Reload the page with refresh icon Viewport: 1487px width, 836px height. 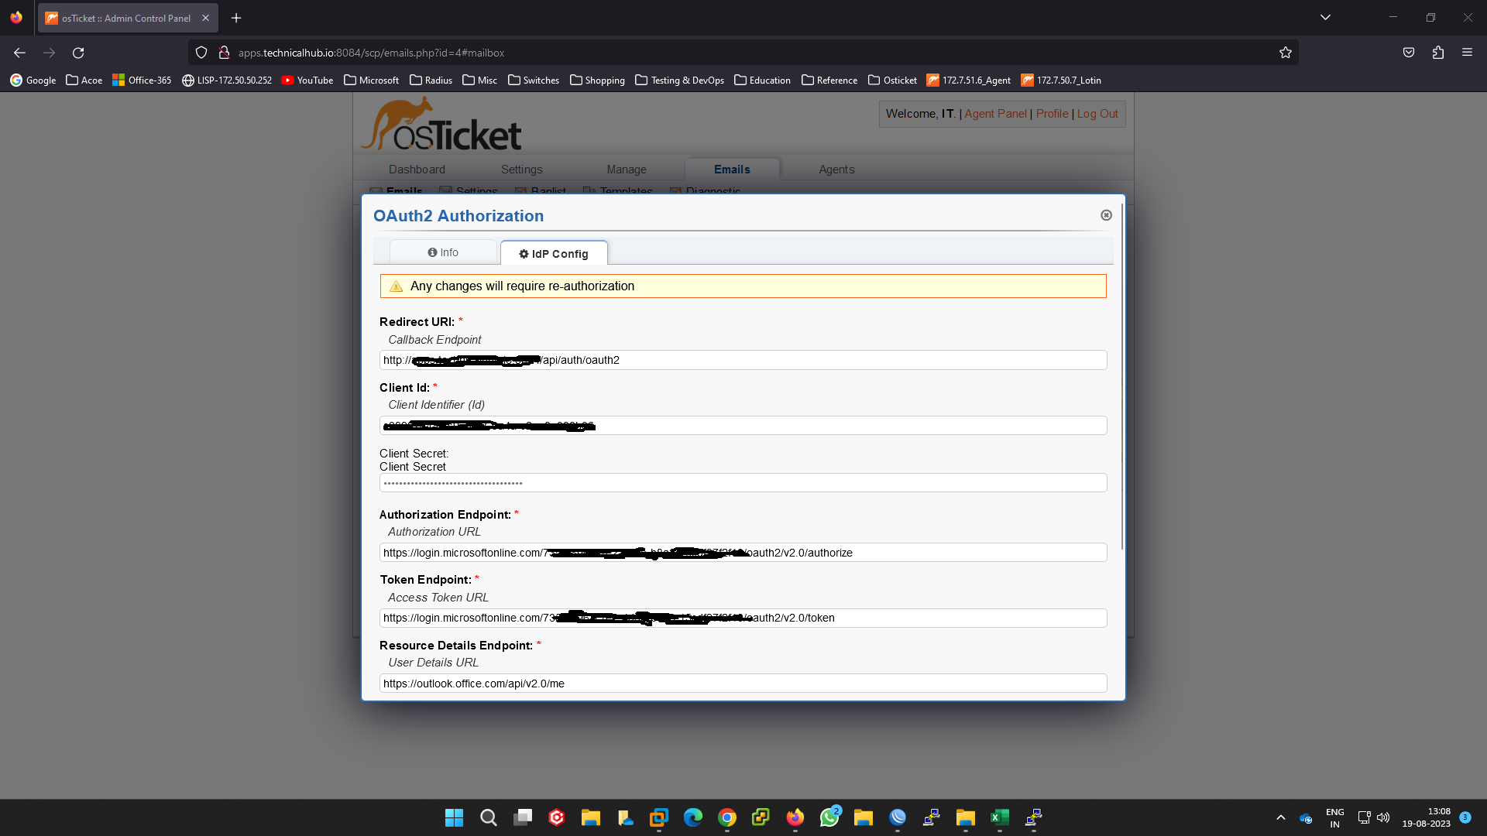click(x=78, y=53)
